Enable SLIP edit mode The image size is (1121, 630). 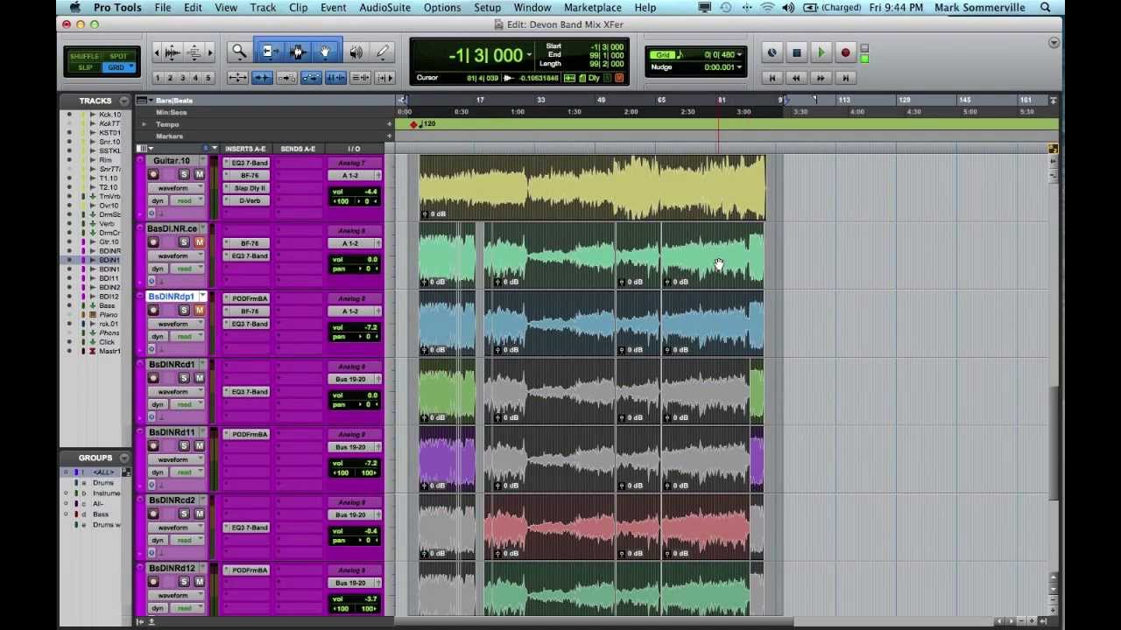(x=85, y=67)
